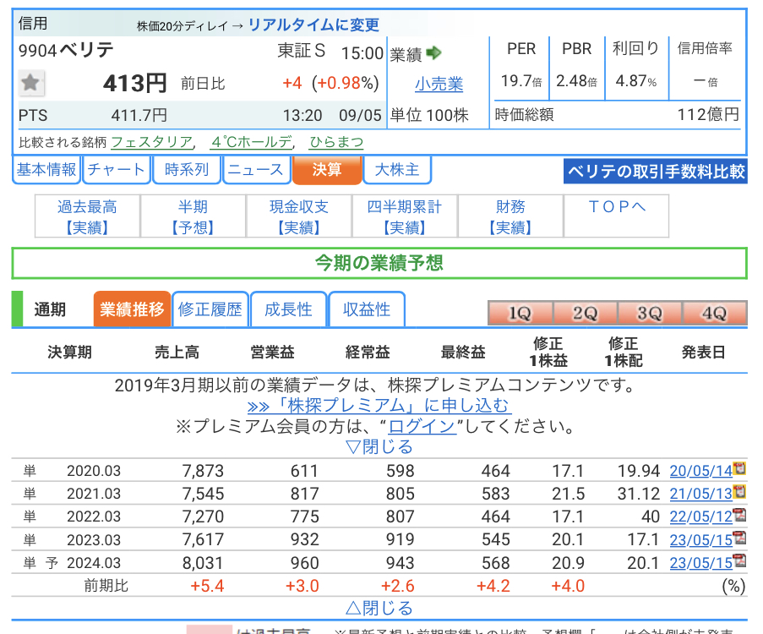View the 大株主 tab
This screenshot has height=634, width=763.
[397, 169]
